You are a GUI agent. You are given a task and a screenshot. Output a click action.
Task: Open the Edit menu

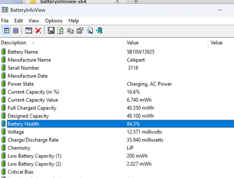point(18,21)
